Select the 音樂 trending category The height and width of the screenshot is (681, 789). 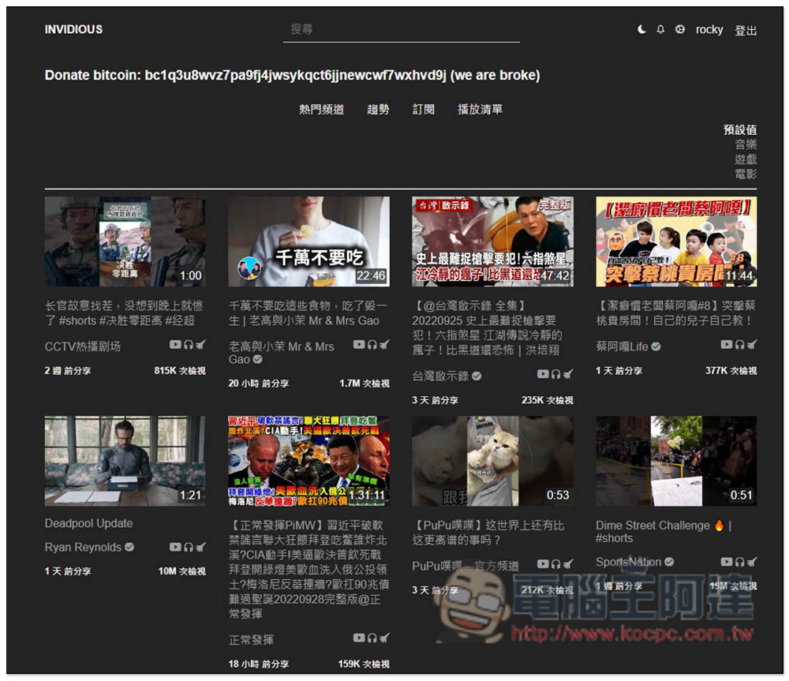point(746,144)
